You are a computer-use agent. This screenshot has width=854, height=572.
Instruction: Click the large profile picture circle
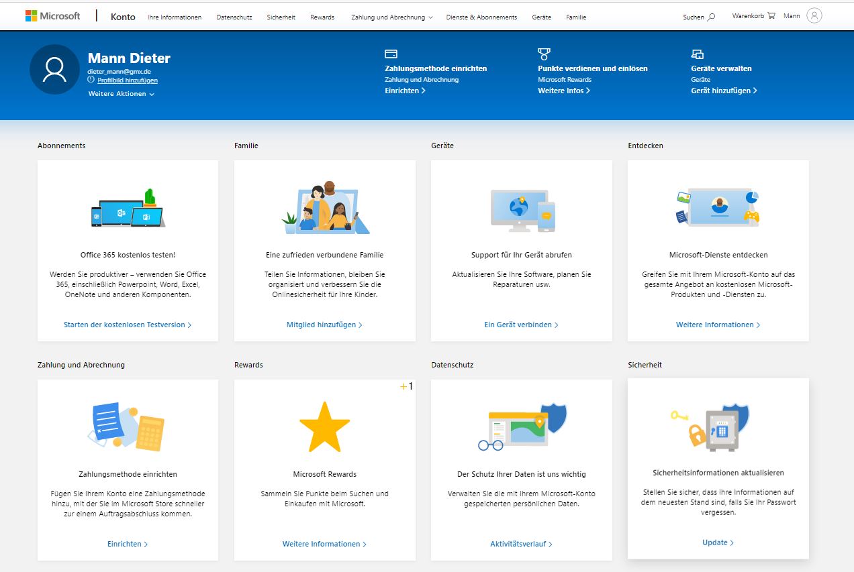[54, 69]
